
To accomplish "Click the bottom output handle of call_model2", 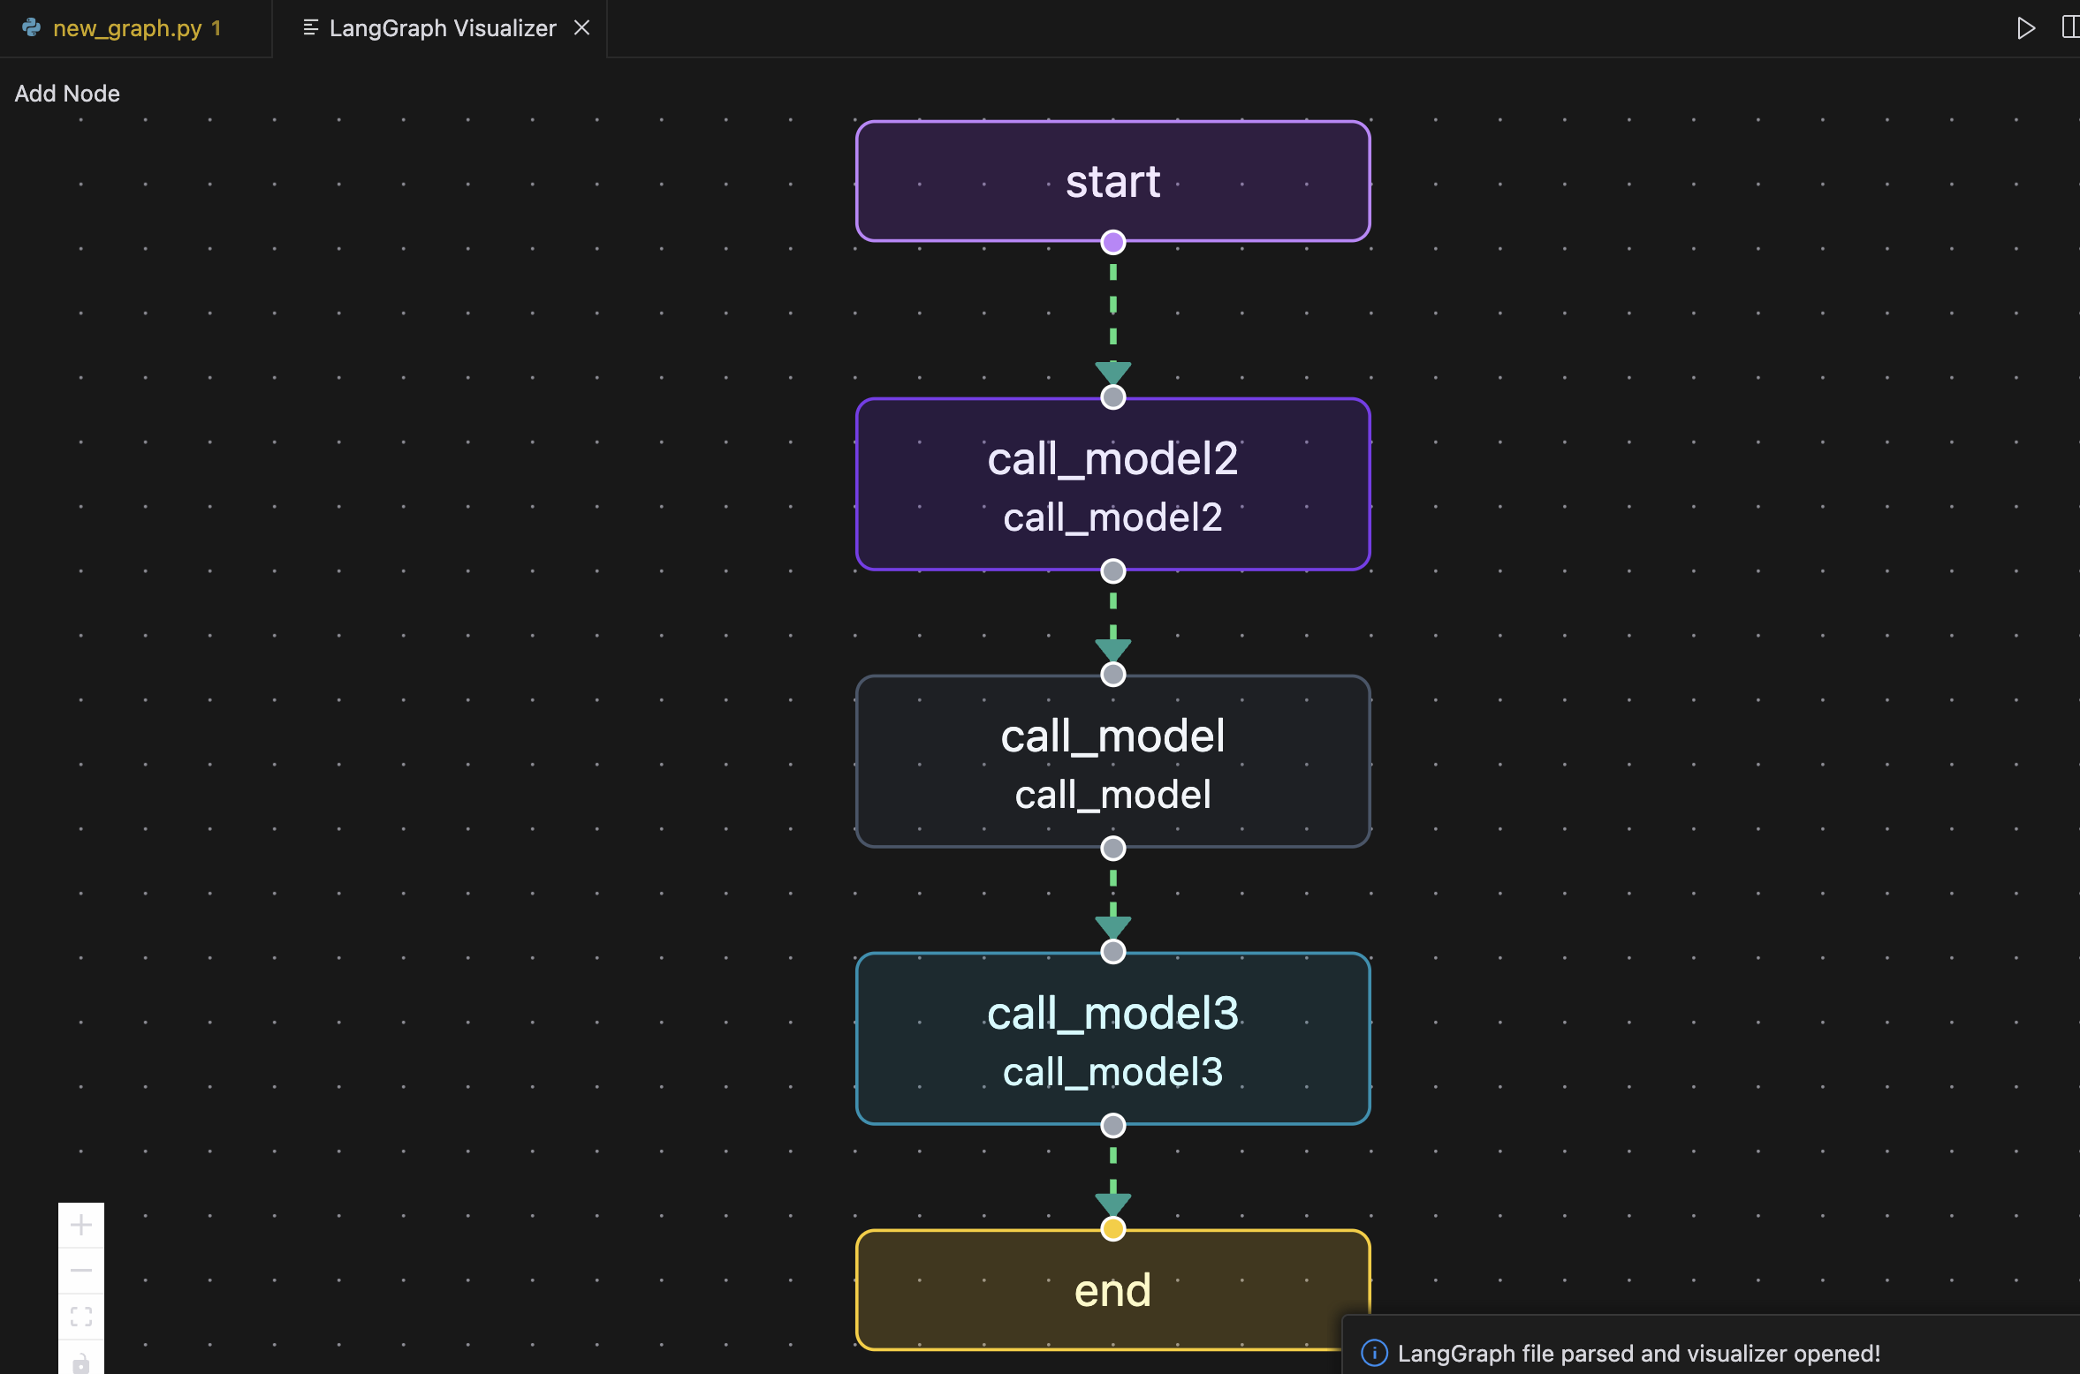I will coord(1113,571).
